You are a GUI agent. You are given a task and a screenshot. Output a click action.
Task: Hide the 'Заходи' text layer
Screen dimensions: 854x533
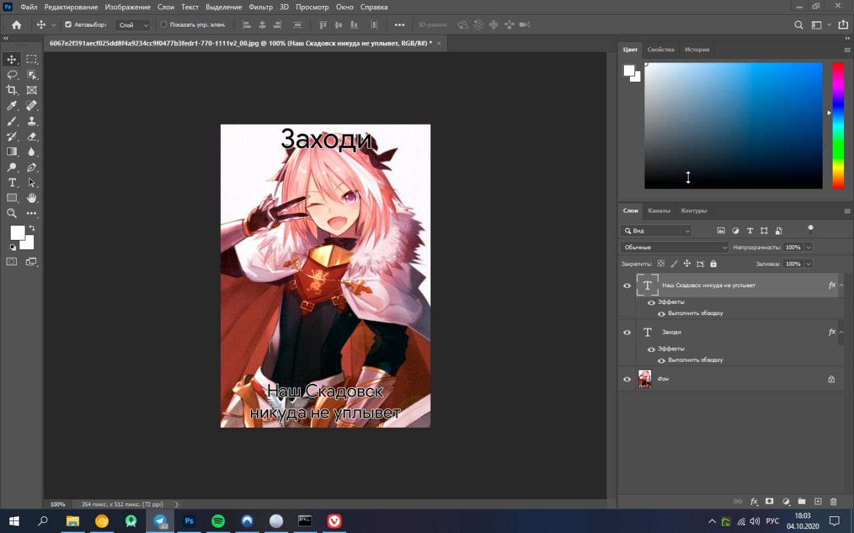627,332
